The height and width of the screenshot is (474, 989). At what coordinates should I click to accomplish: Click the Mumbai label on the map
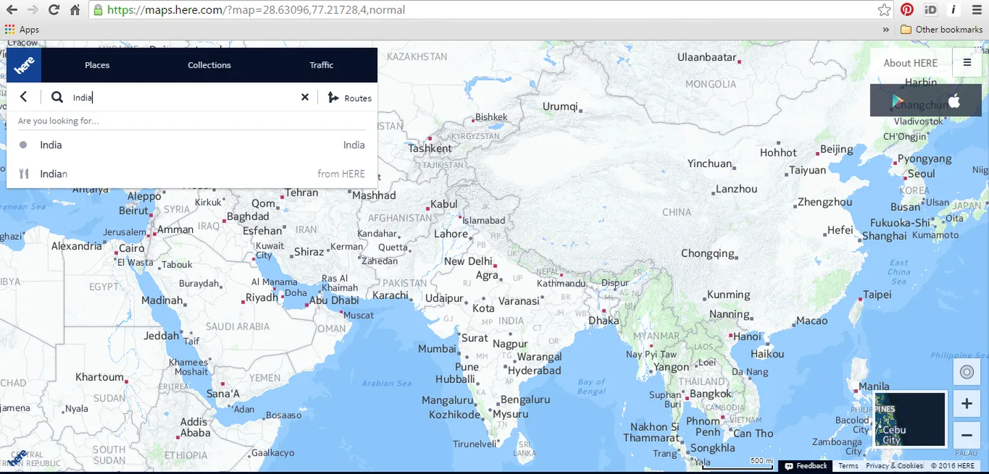click(x=437, y=349)
